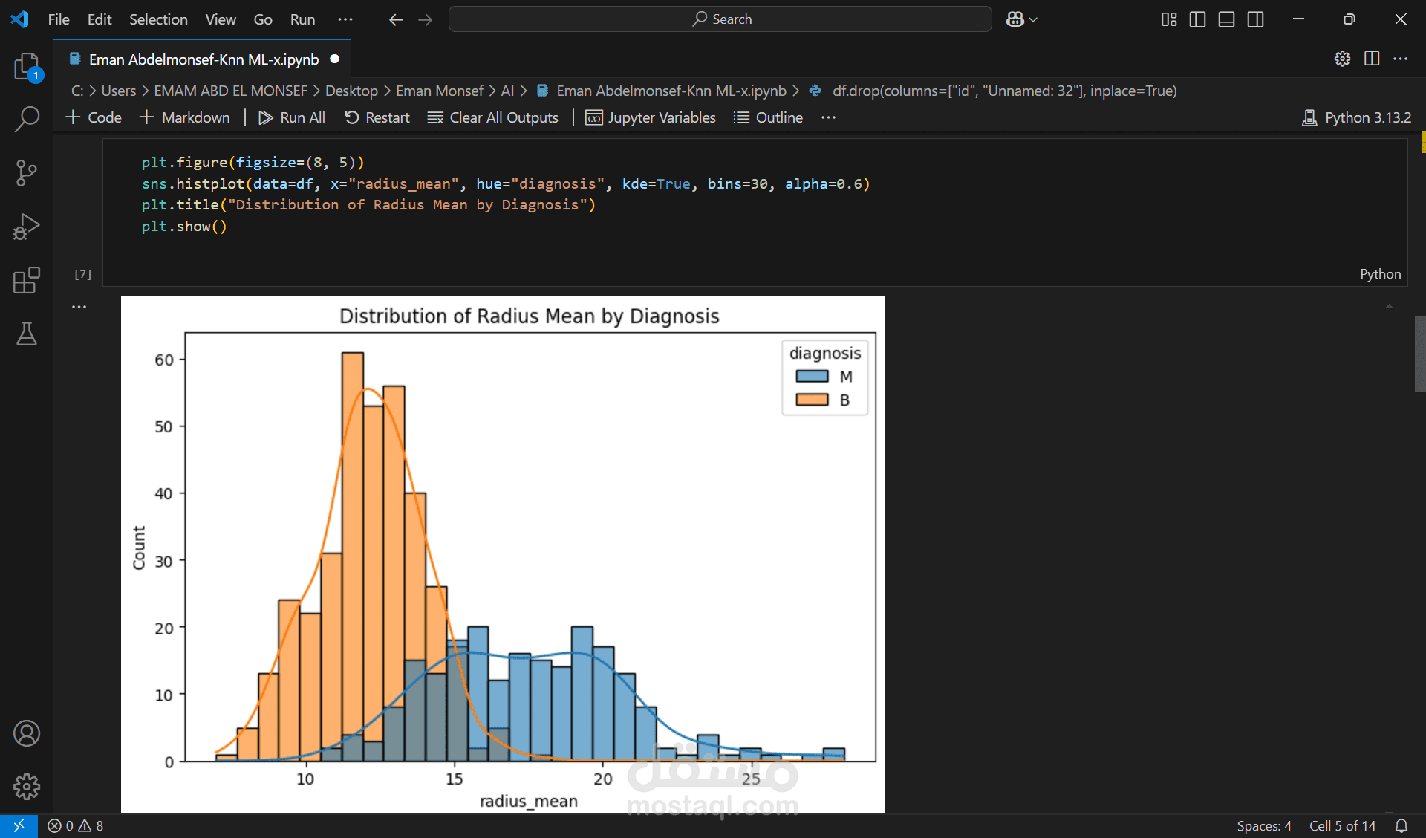
Task: Expand the Copilot chat dropdown arrow
Action: pyautogui.click(x=1033, y=20)
